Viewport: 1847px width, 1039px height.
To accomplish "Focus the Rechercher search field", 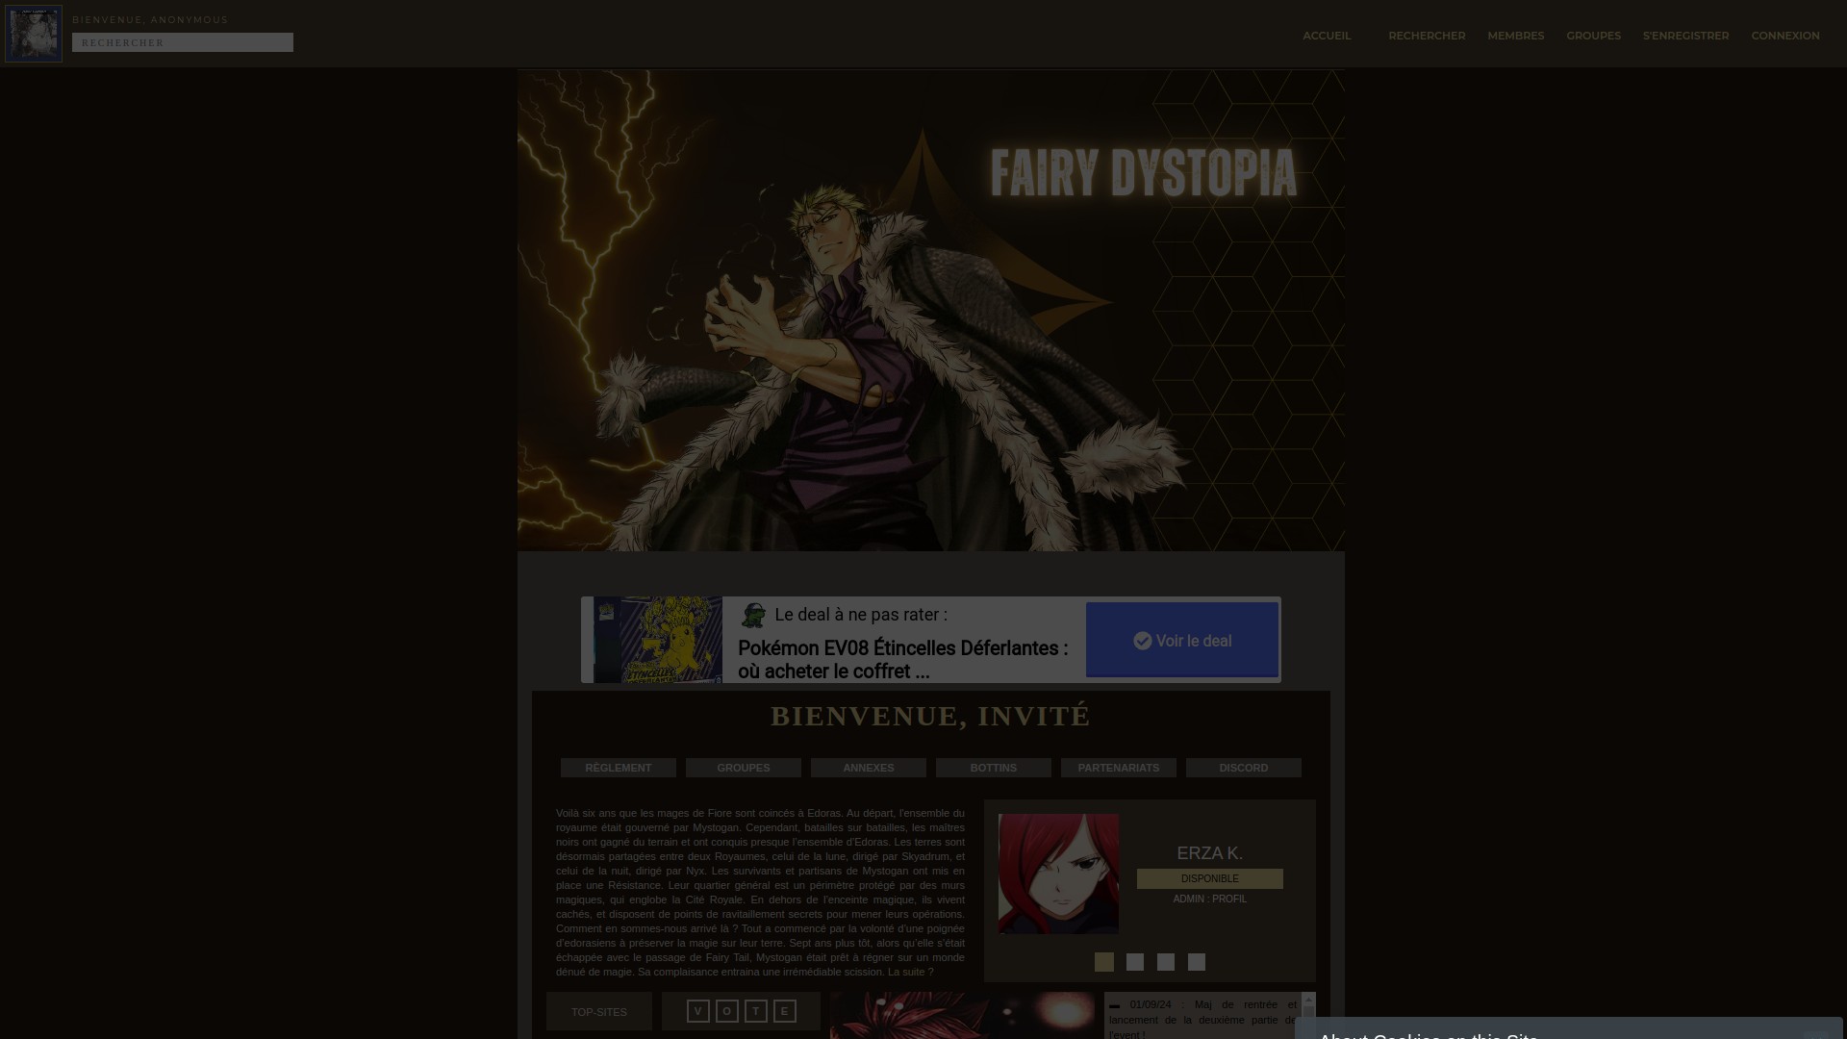I will tap(183, 42).
